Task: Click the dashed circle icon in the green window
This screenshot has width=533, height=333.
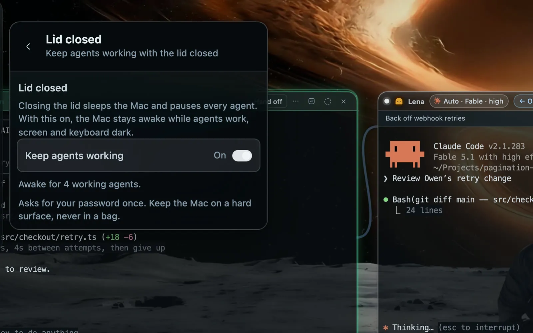Action: point(327,101)
